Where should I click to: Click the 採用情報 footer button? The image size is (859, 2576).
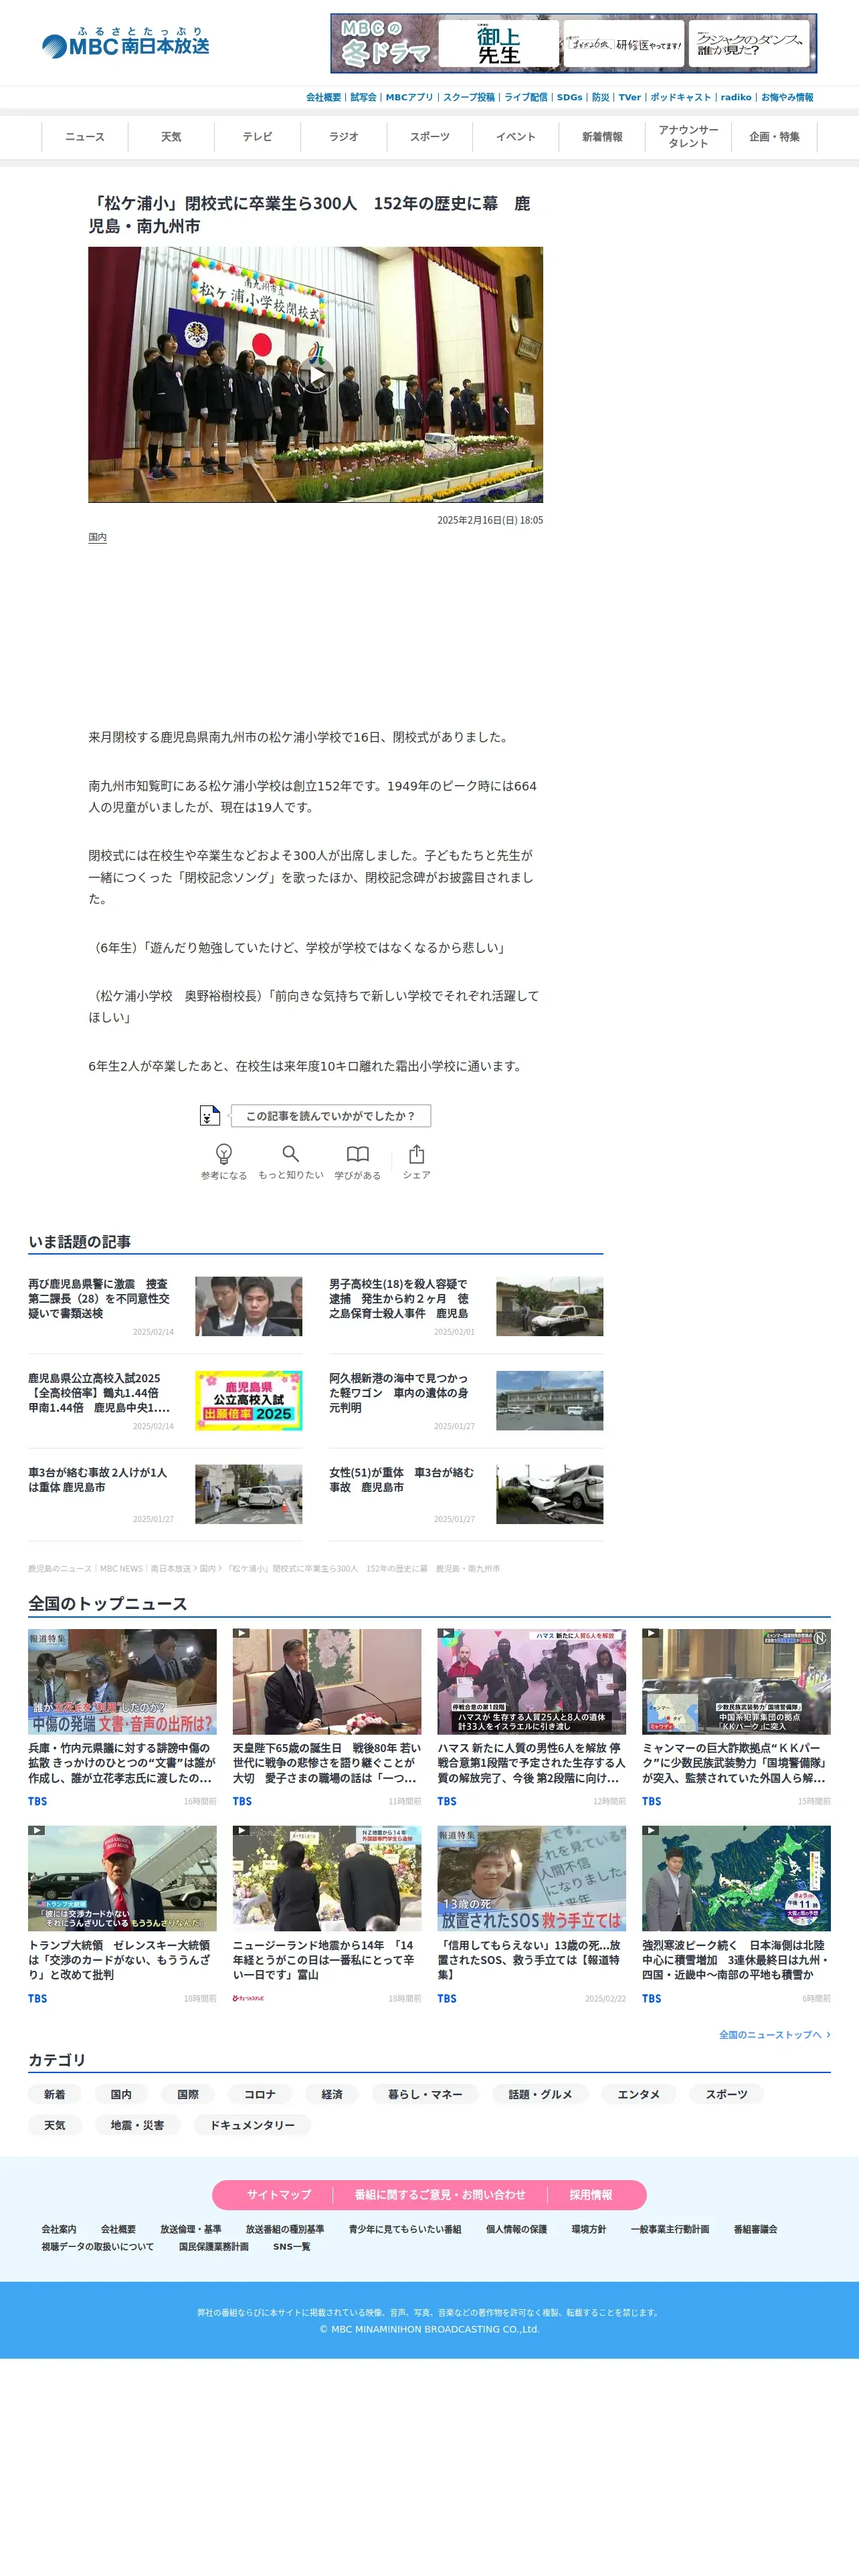coord(590,2194)
